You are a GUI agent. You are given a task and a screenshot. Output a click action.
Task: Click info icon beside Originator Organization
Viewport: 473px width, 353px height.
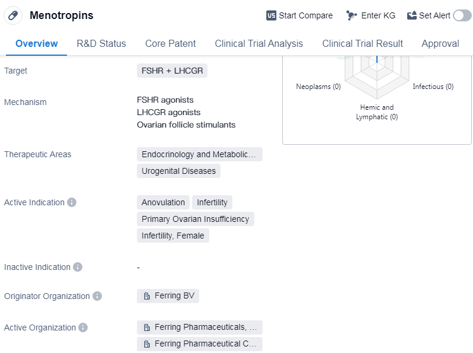[97, 296]
